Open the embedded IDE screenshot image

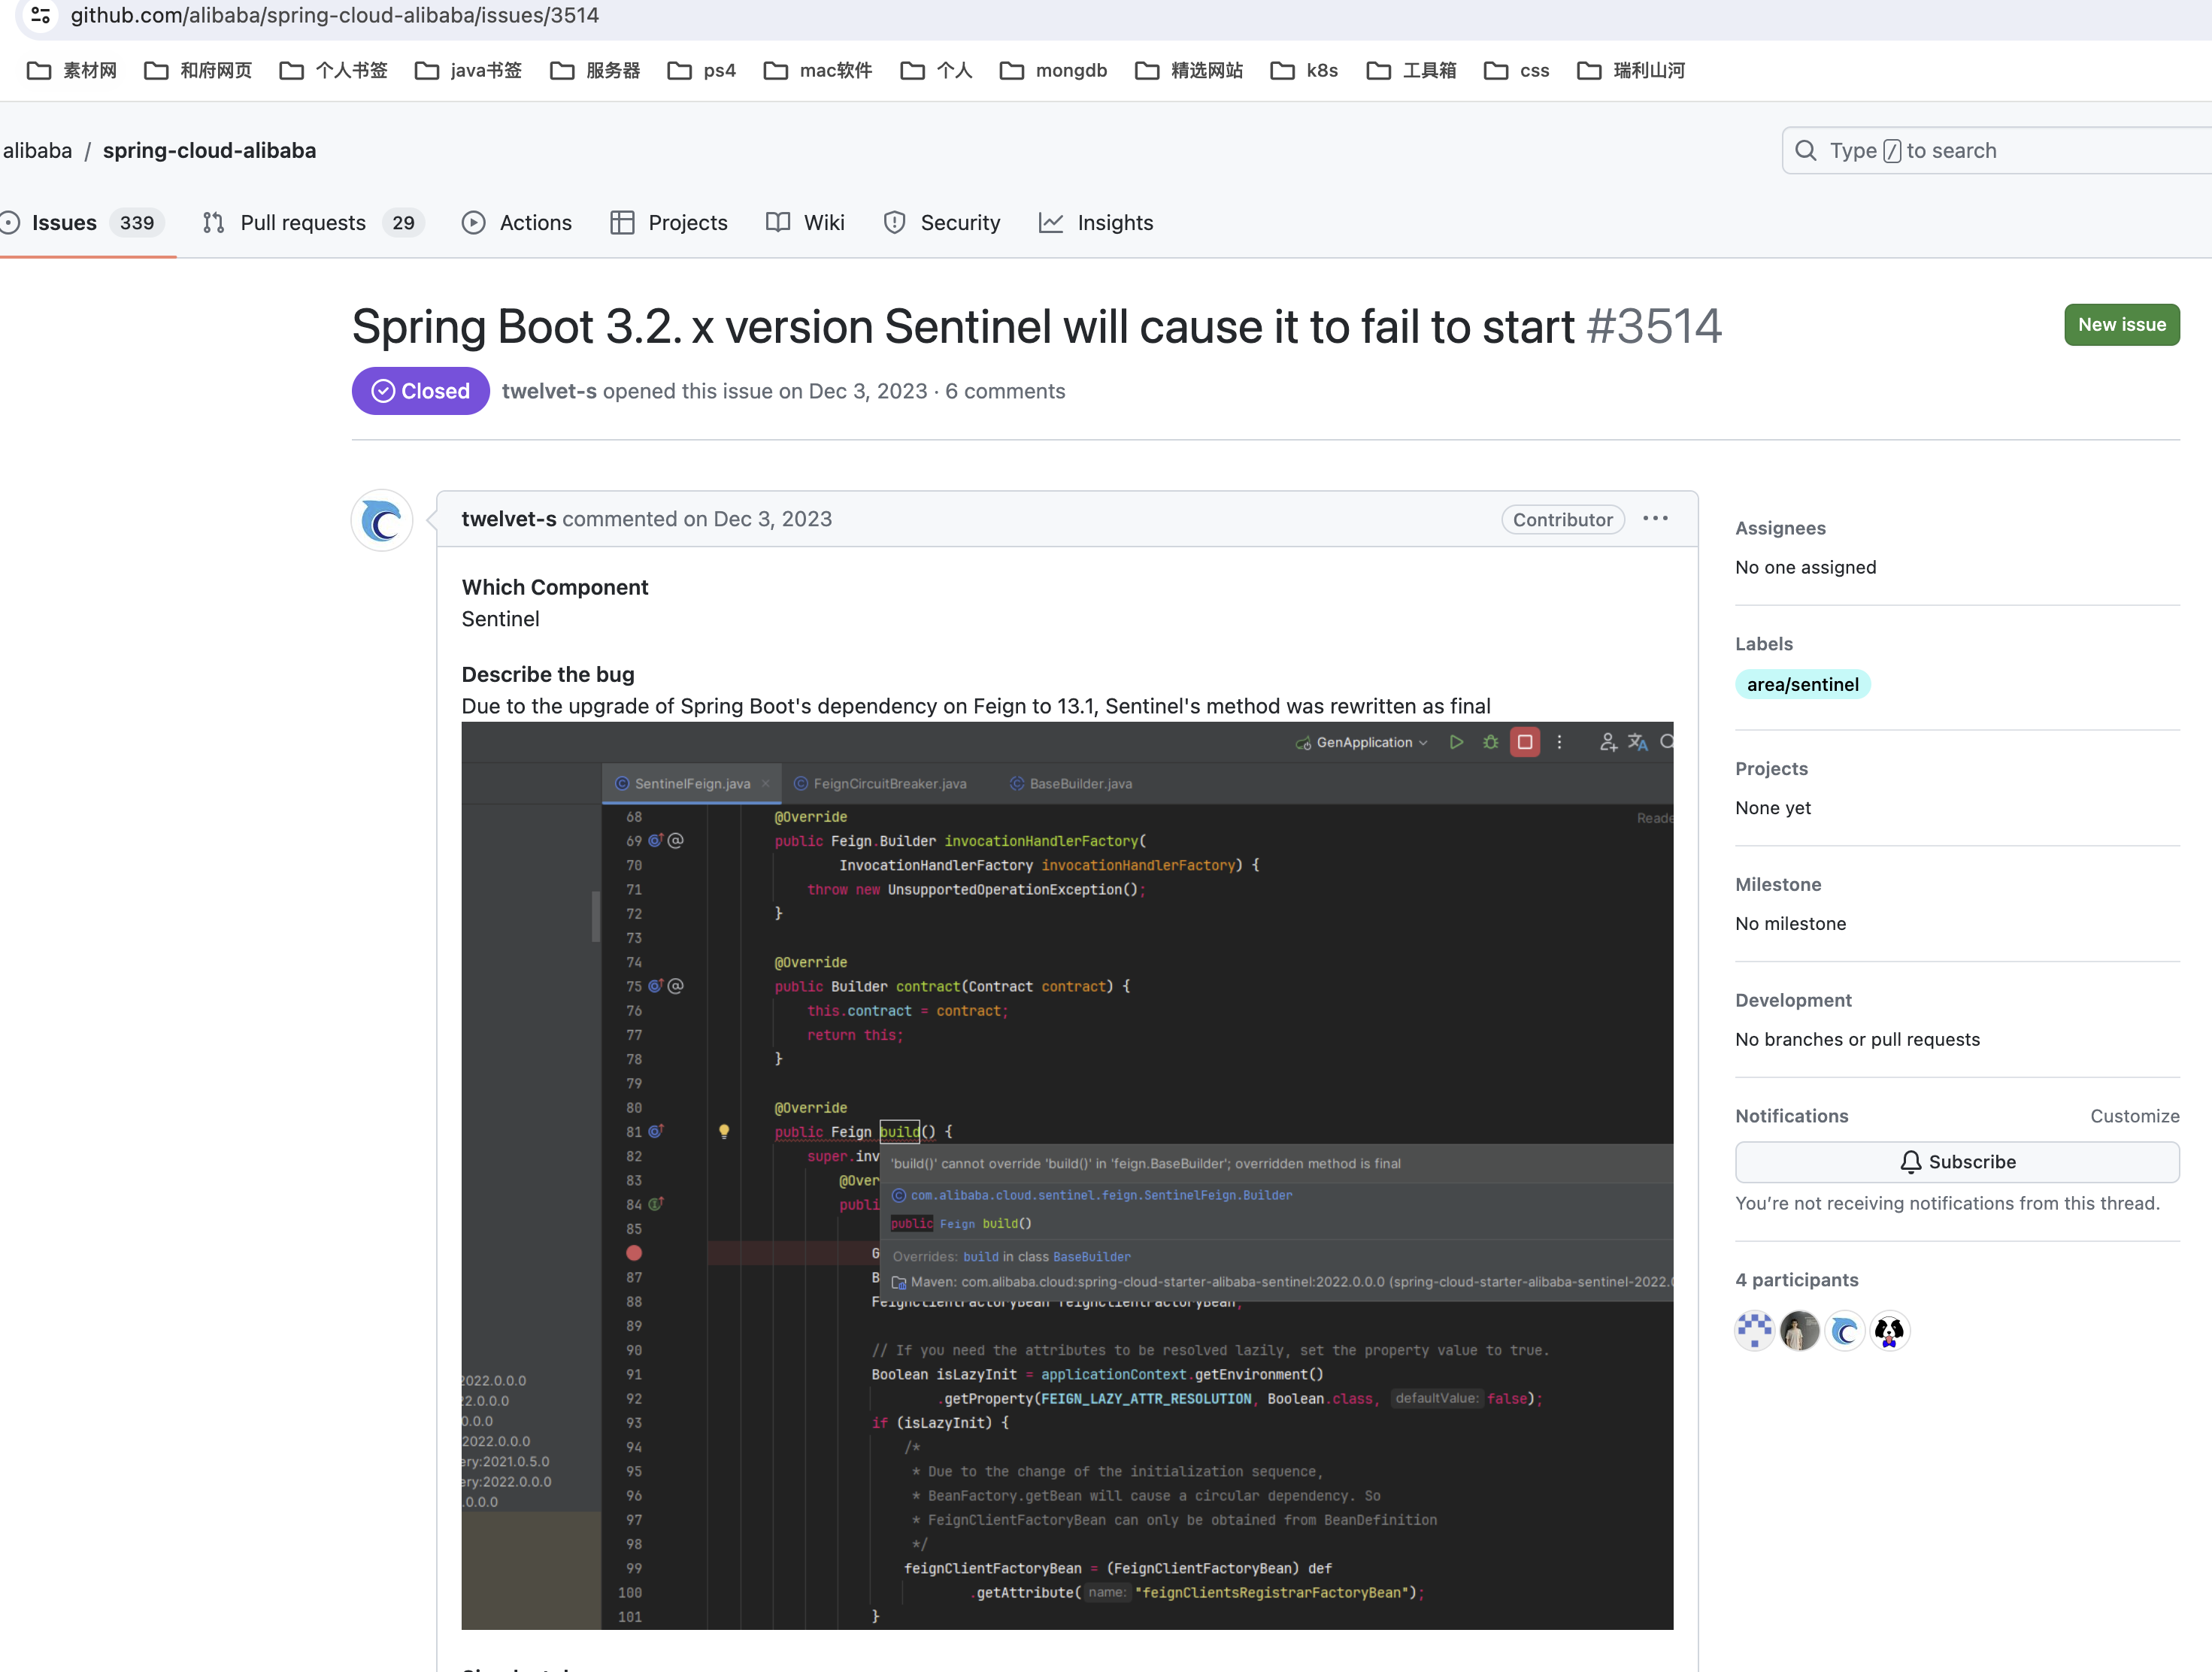1067,1175
